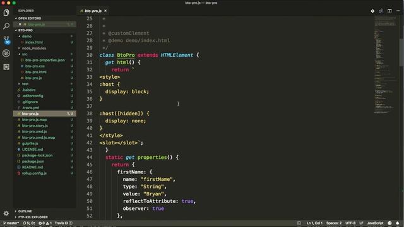Open the Source Control view icon
The width and height of the screenshot is (404, 227).
(6, 40)
